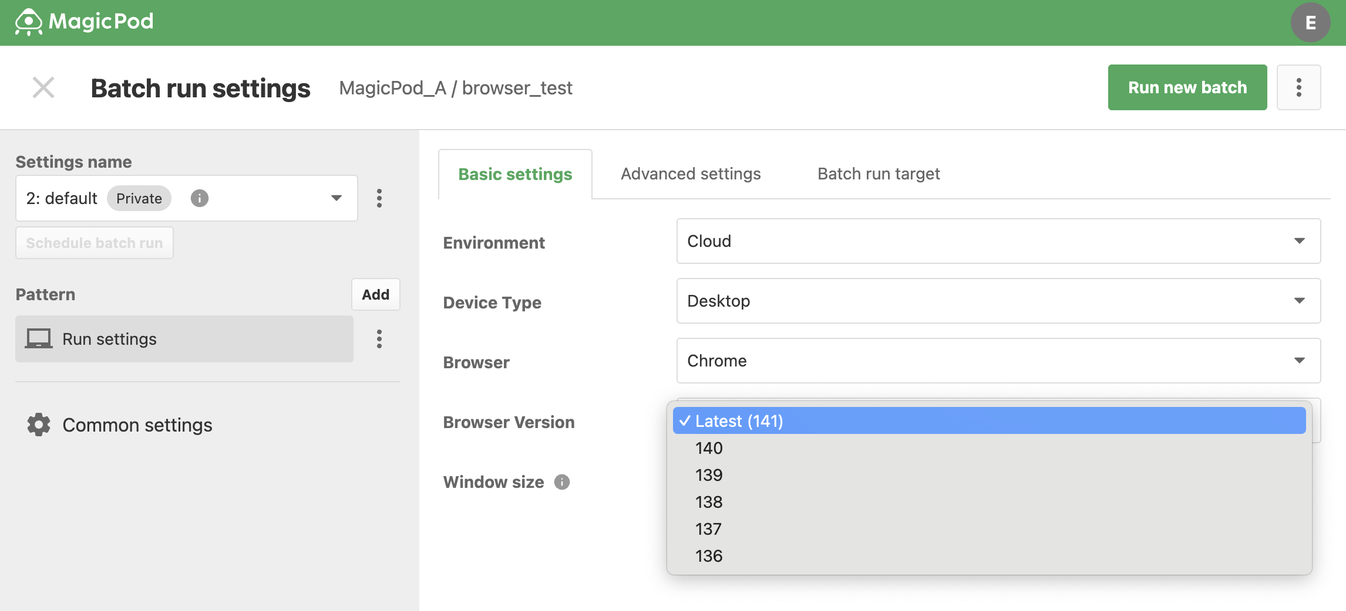Select the Run settings pattern item
The width and height of the screenshot is (1346, 611).
click(x=184, y=339)
